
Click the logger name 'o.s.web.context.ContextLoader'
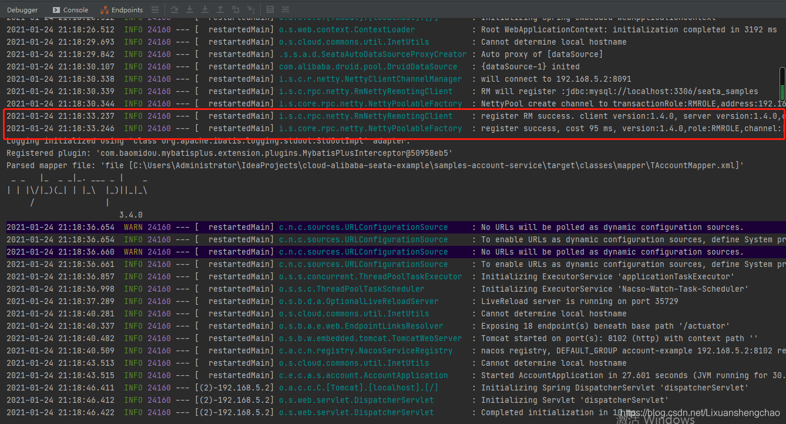[x=347, y=29]
